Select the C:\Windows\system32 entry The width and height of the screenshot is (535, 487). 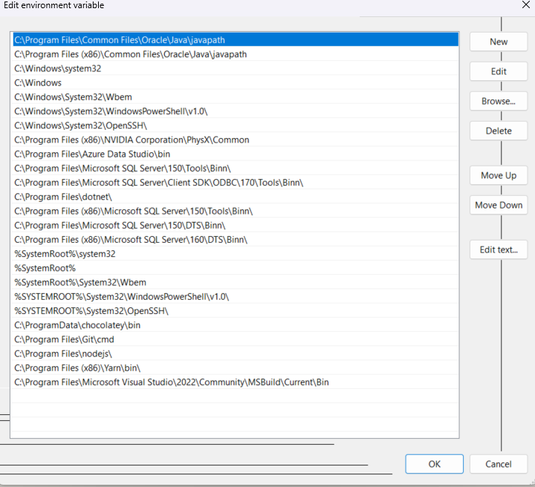pyautogui.click(x=236, y=68)
